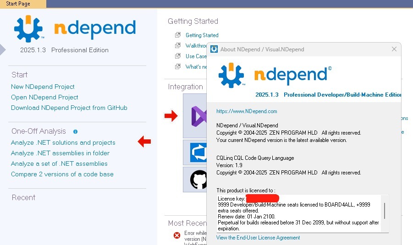413x245 pixels.
Task: Click the 'Version: 1.9' text in About dialog
Action: [229, 165]
